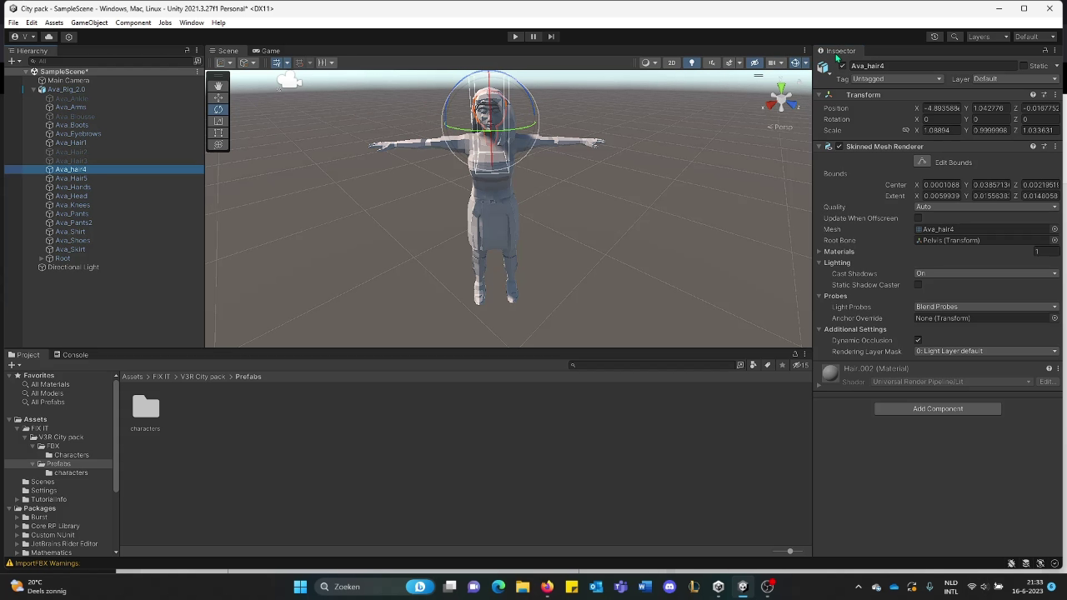Screen dimensions: 1067x600
Task: Toggle scale constrained proportions link
Action: coord(905,130)
